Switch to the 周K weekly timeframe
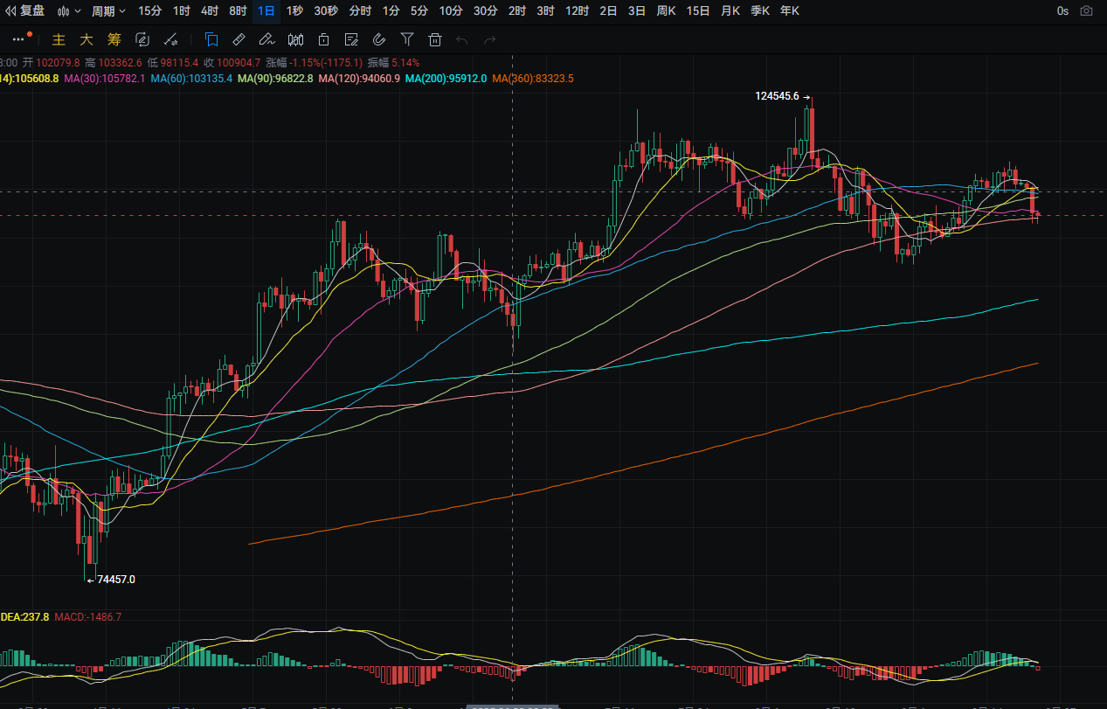Image resolution: width=1107 pixels, height=709 pixels. click(x=667, y=11)
